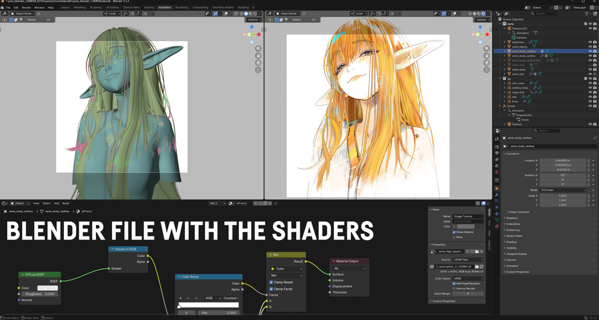Open the XYZ Euler rotation mode dropdown
599x320 pixels.
563,189
